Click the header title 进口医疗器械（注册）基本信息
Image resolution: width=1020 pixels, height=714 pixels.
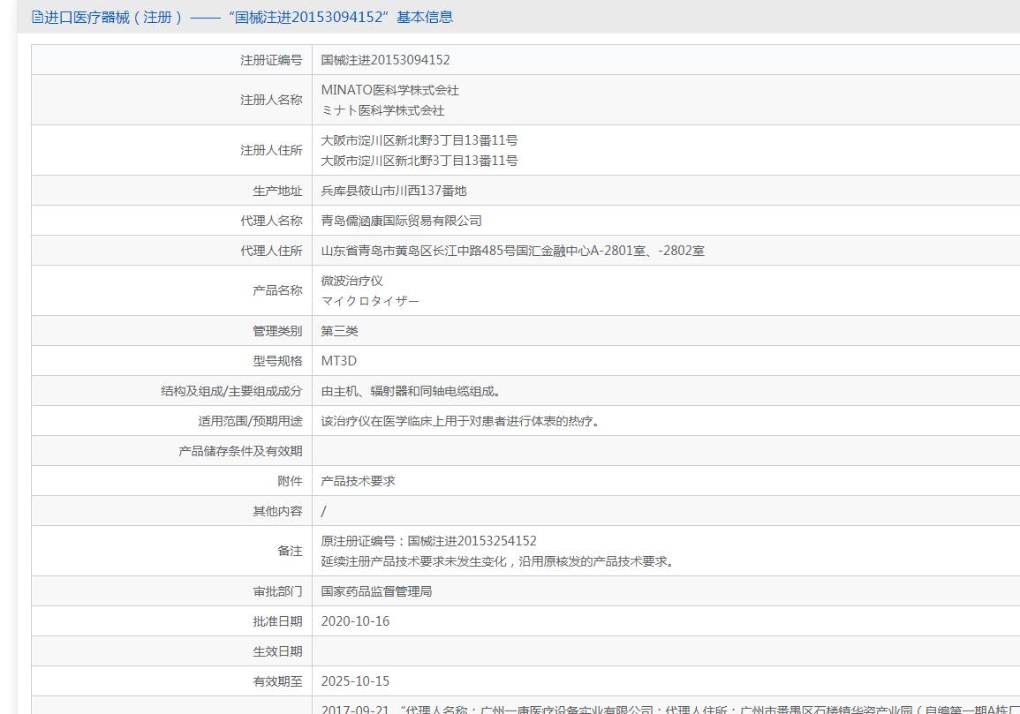[x=248, y=17]
